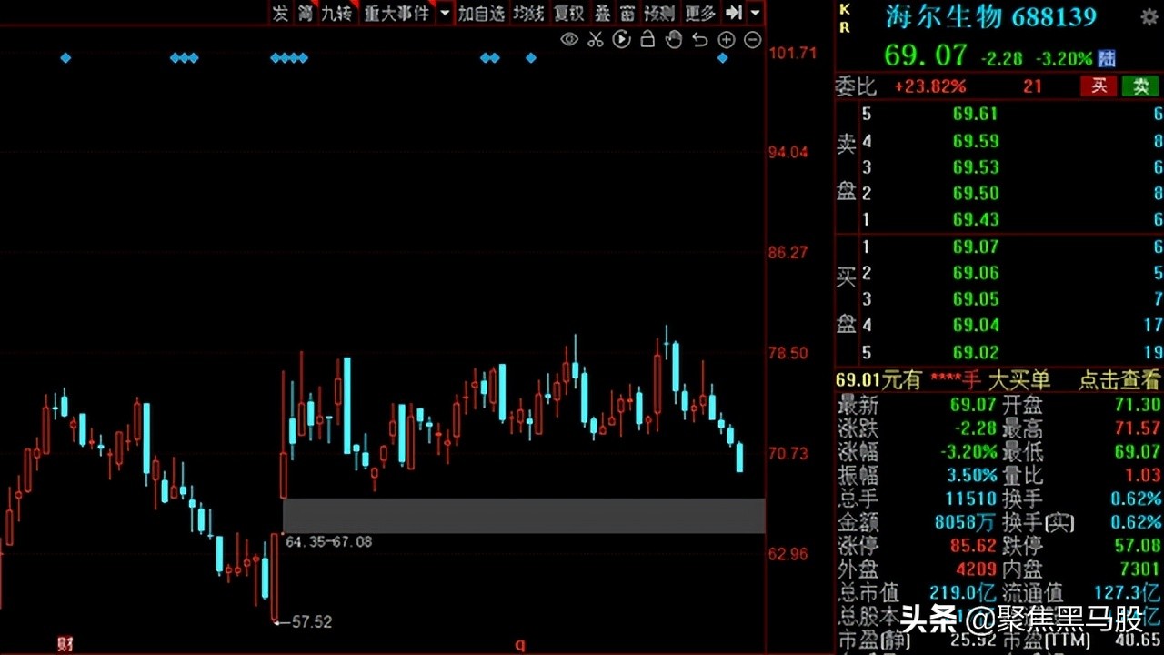
Task: Open the 复权 adjustment option
Action: click(568, 13)
